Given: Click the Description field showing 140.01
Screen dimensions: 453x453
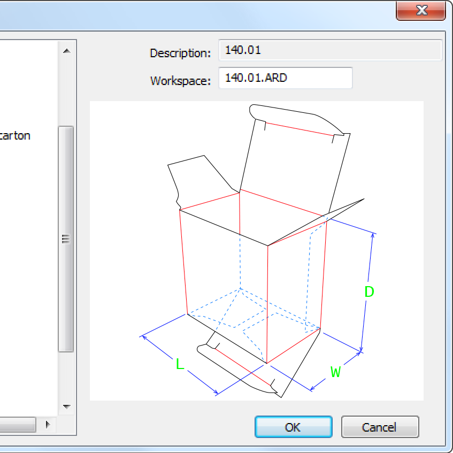Looking at the screenshot, I should [330, 51].
